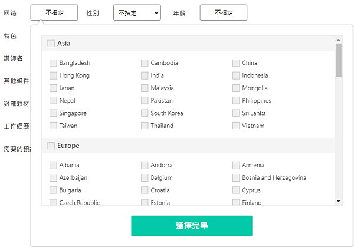Check the Belgium checkbox
The image size is (354, 247).
[x=145, y=178]
